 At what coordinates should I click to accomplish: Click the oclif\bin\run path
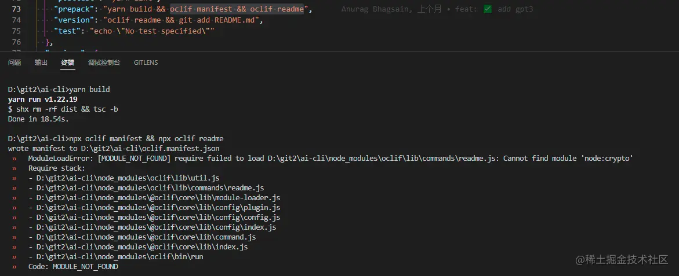120,256
